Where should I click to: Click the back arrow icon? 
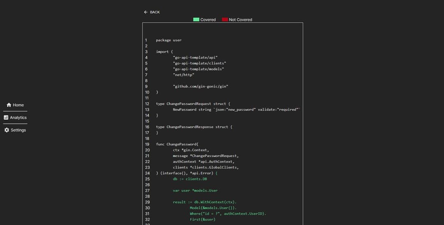[146, 12]
